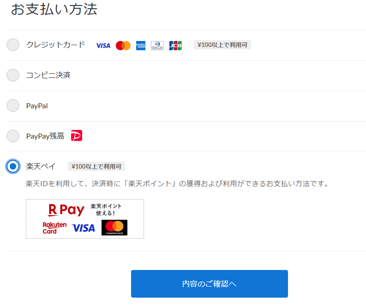Click the black Mastercard logo in banner
Screen dimensions: 366x305
(x=114, y=228)
